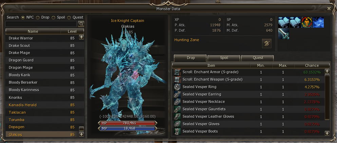
Task: Select the Spoil search radio button
Action: click(x=53, y=18)
